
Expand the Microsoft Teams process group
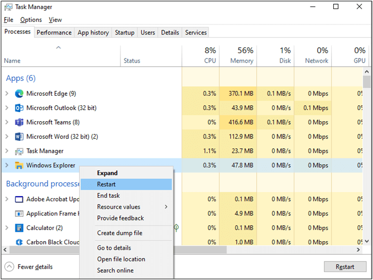(7, 122)
